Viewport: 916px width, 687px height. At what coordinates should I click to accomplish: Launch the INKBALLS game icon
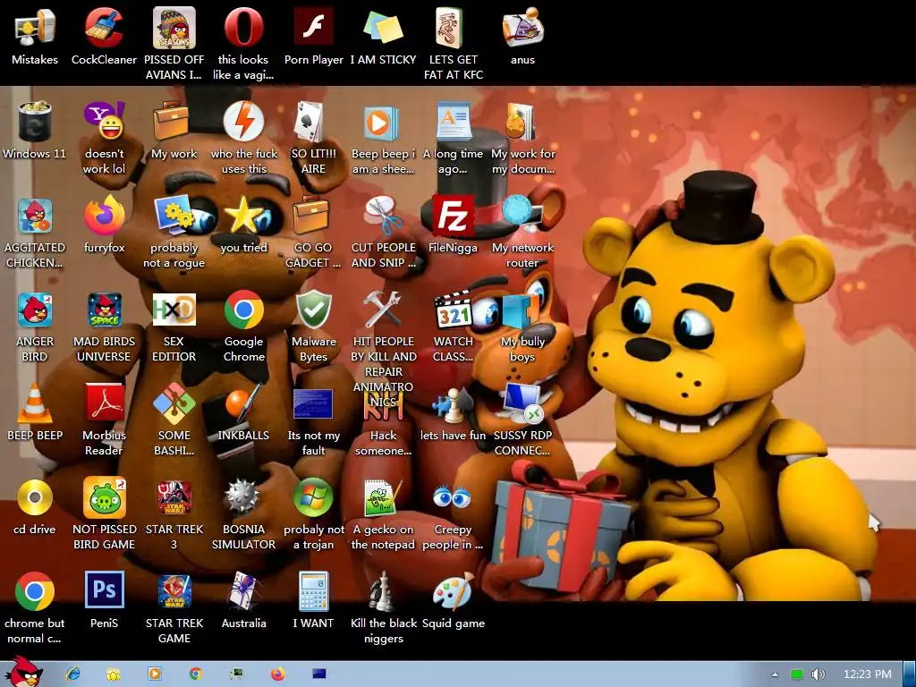(243, 403)
